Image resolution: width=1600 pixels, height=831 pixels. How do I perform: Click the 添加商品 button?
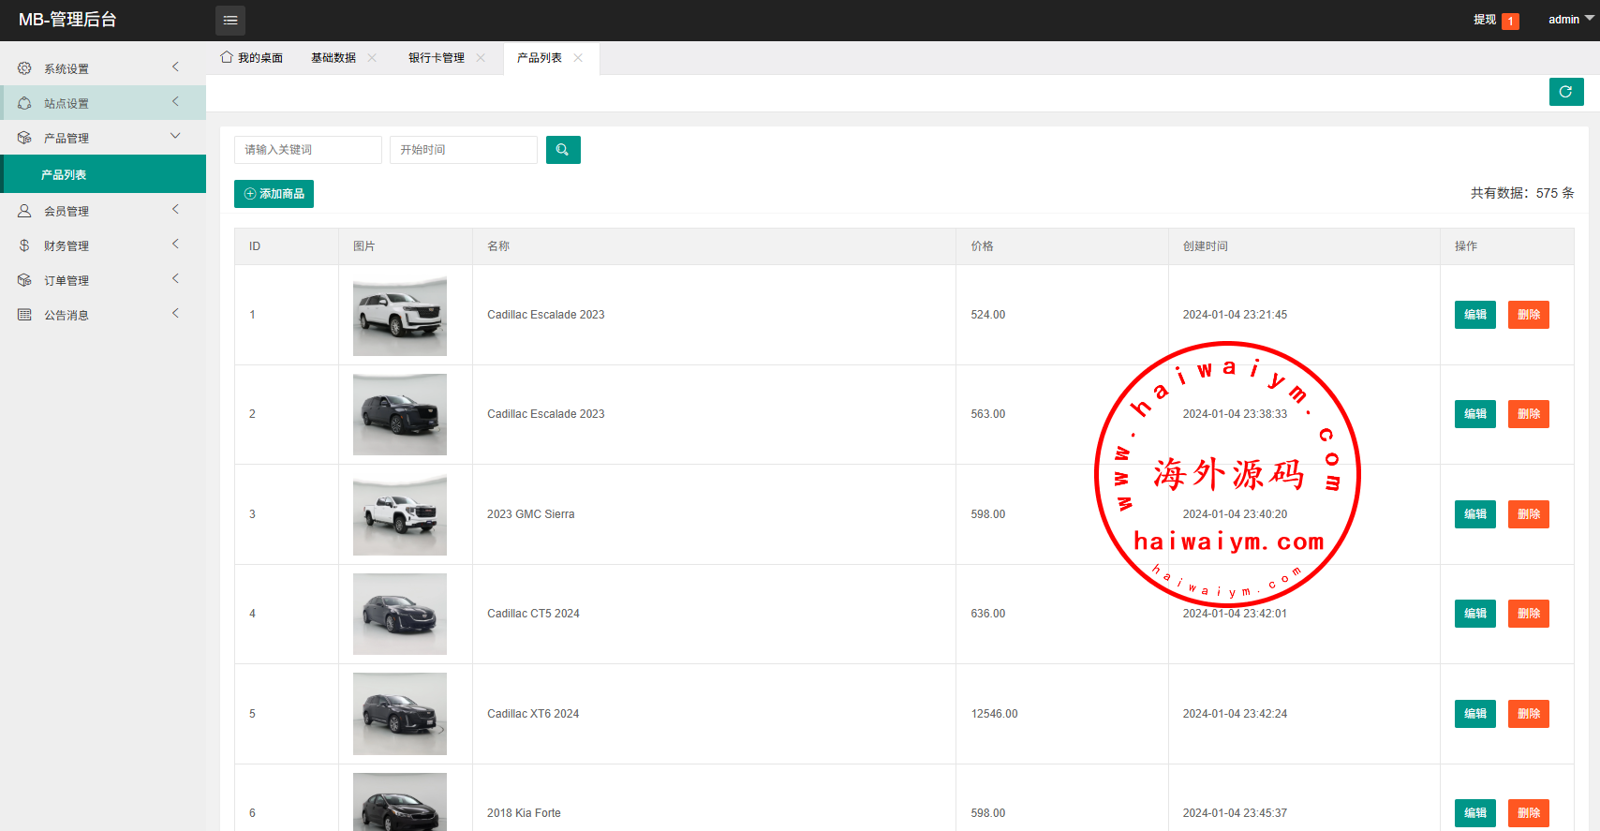274,194
